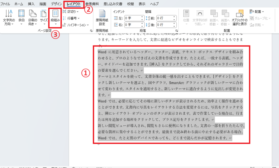Switch to the 参考資料 references tab
The image size is (279, 168).
92,4
